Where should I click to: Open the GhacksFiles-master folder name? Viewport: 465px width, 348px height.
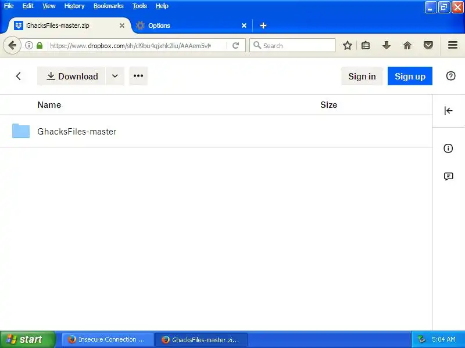coord(77,132)
